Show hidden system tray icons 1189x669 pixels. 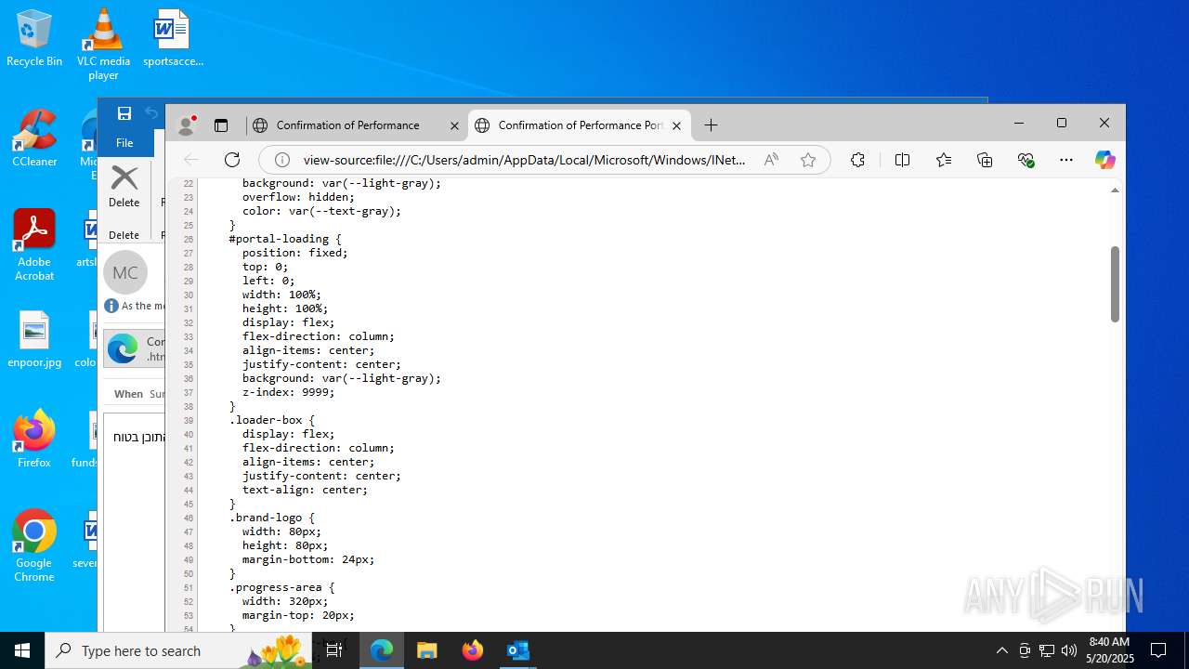click(x=1001, y=650)
